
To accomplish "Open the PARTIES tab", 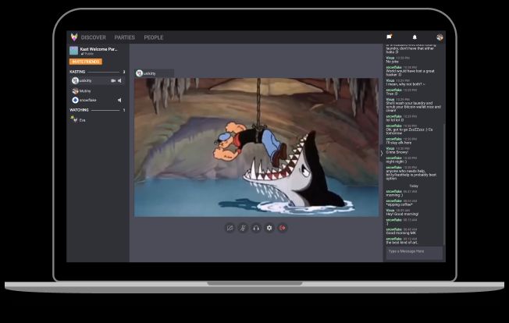I will coord(125,37).
